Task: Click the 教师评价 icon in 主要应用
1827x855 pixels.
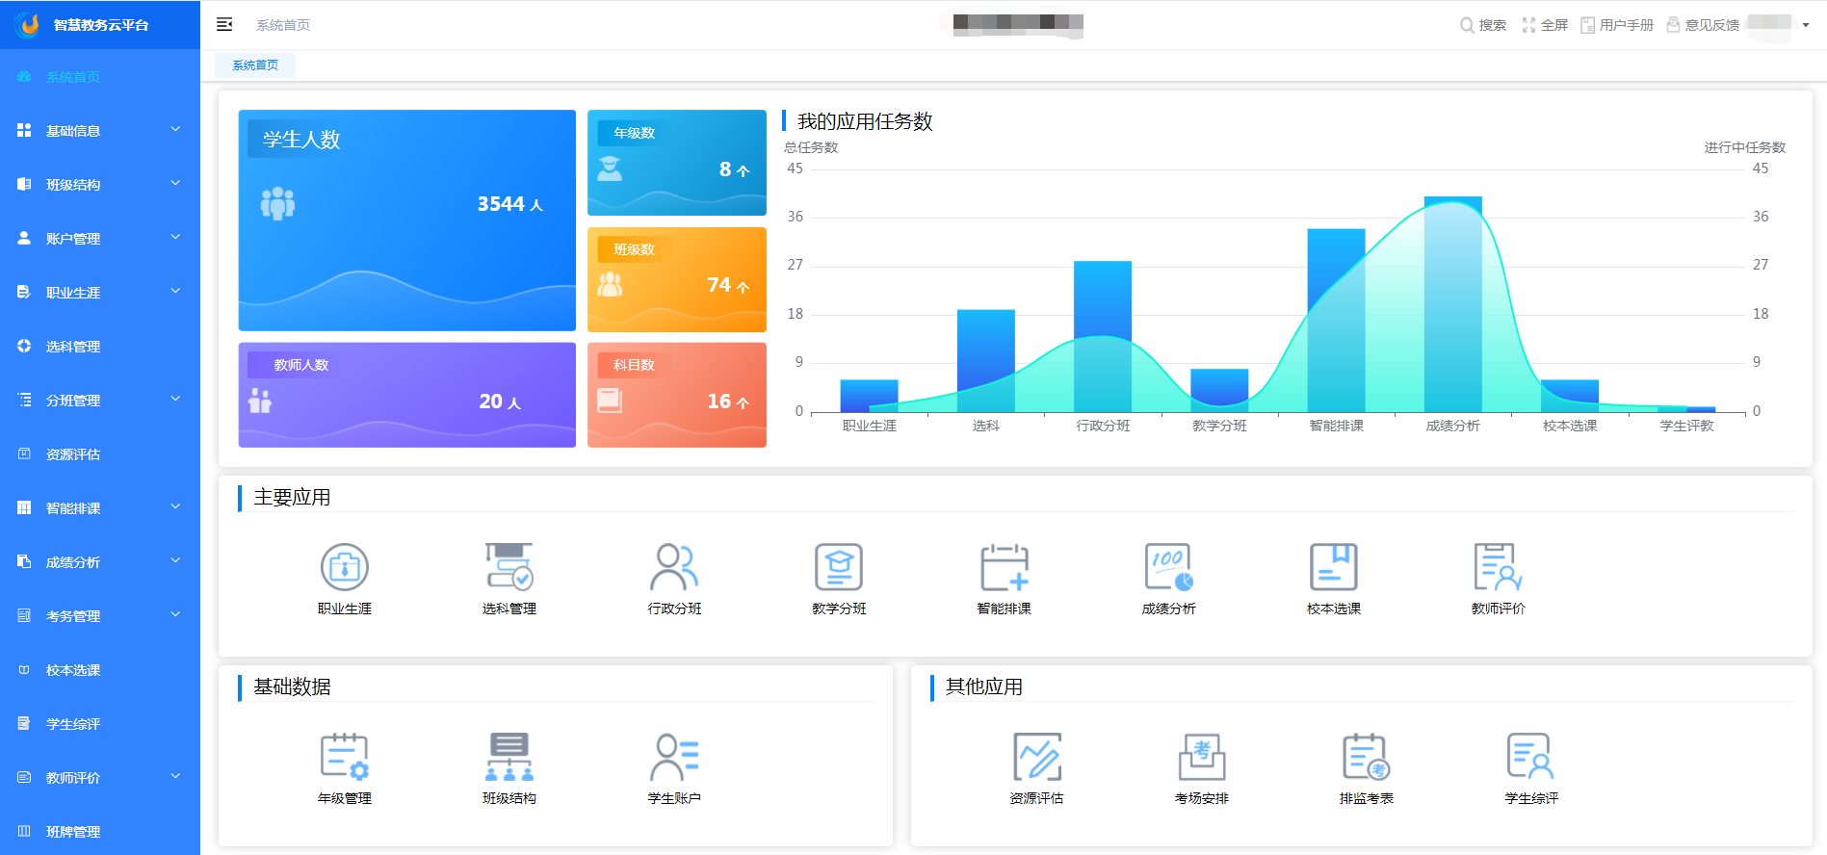Action: [1498, 567]
